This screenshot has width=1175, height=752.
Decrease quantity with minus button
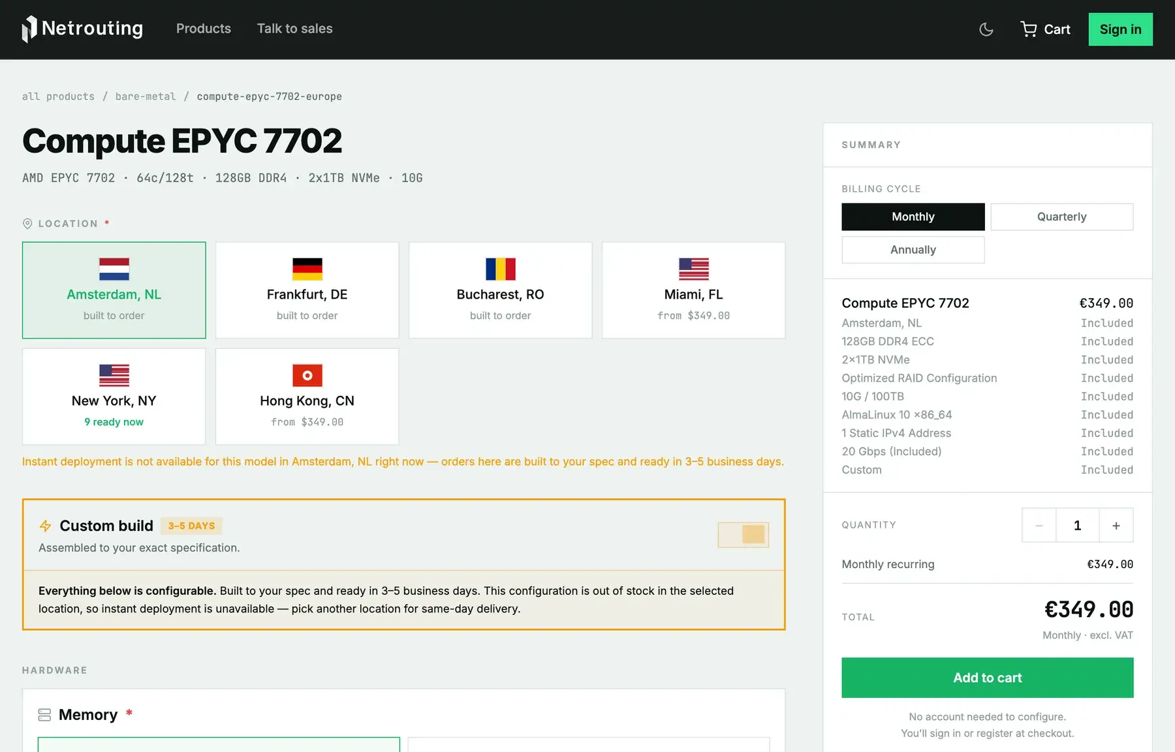pos(1039,525)
